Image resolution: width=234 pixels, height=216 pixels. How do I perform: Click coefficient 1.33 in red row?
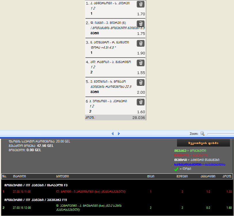pyautogui.click(x=229, y=192)
